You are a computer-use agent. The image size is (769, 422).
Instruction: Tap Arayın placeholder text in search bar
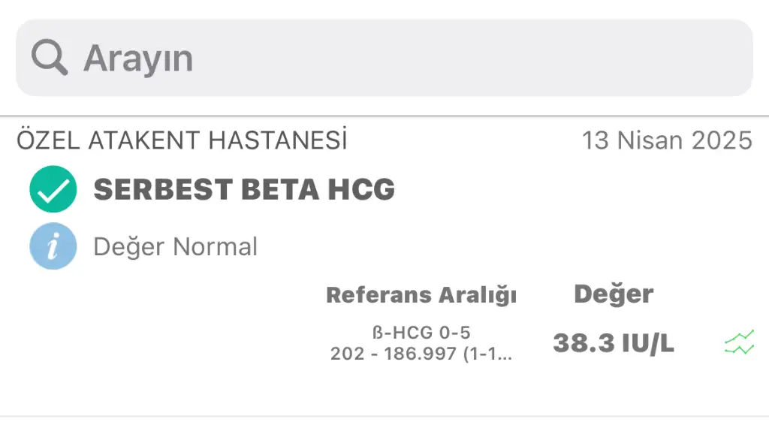138,59
